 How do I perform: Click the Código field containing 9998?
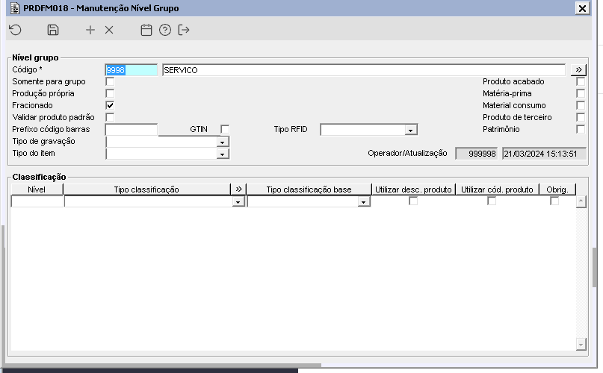(132, 70)
